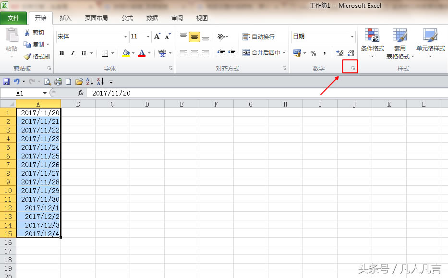Click the Percent style icon
The image size is (448, 278).
tap(314, 53)
